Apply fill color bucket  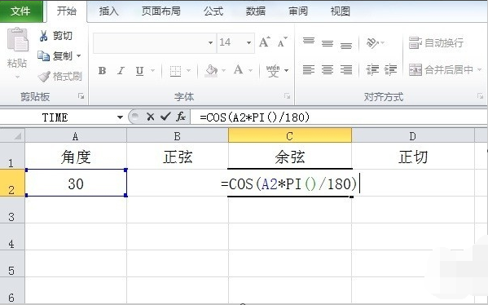click(211, 71)
